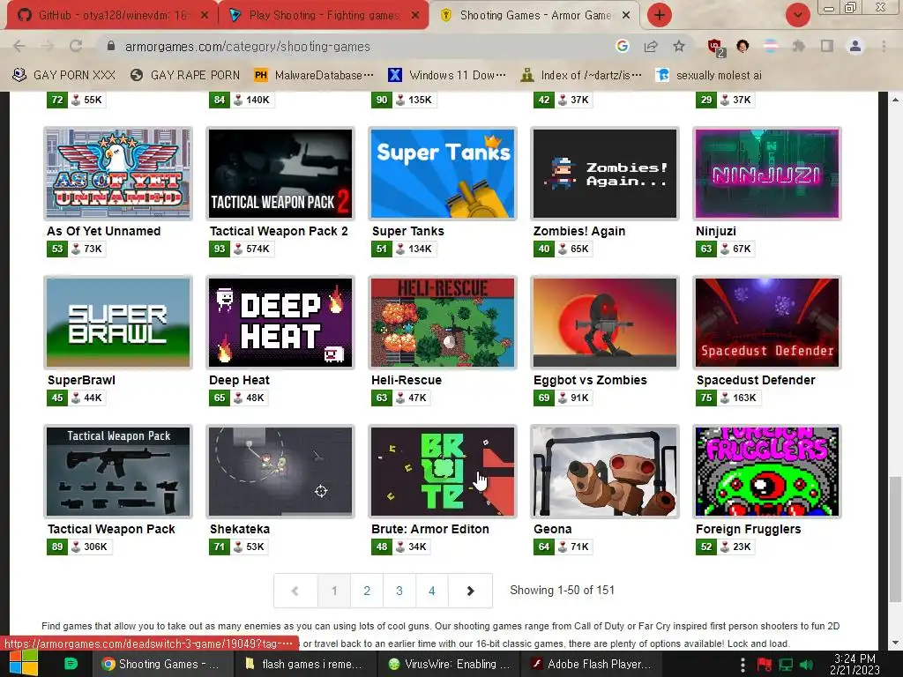Open the Windows Start button
The image size is (903, 677).
(x=24, y=663)
